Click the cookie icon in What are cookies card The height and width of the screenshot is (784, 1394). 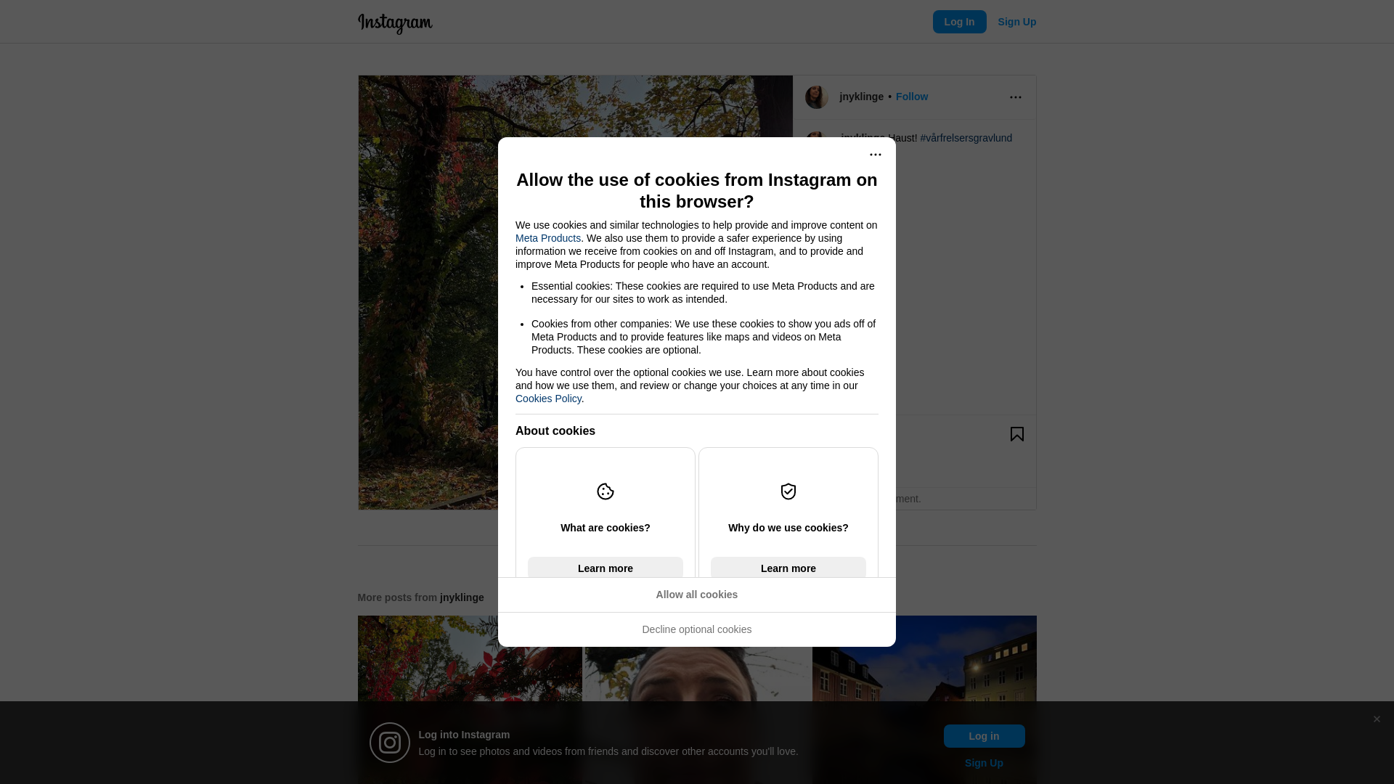tap(606, 491)
